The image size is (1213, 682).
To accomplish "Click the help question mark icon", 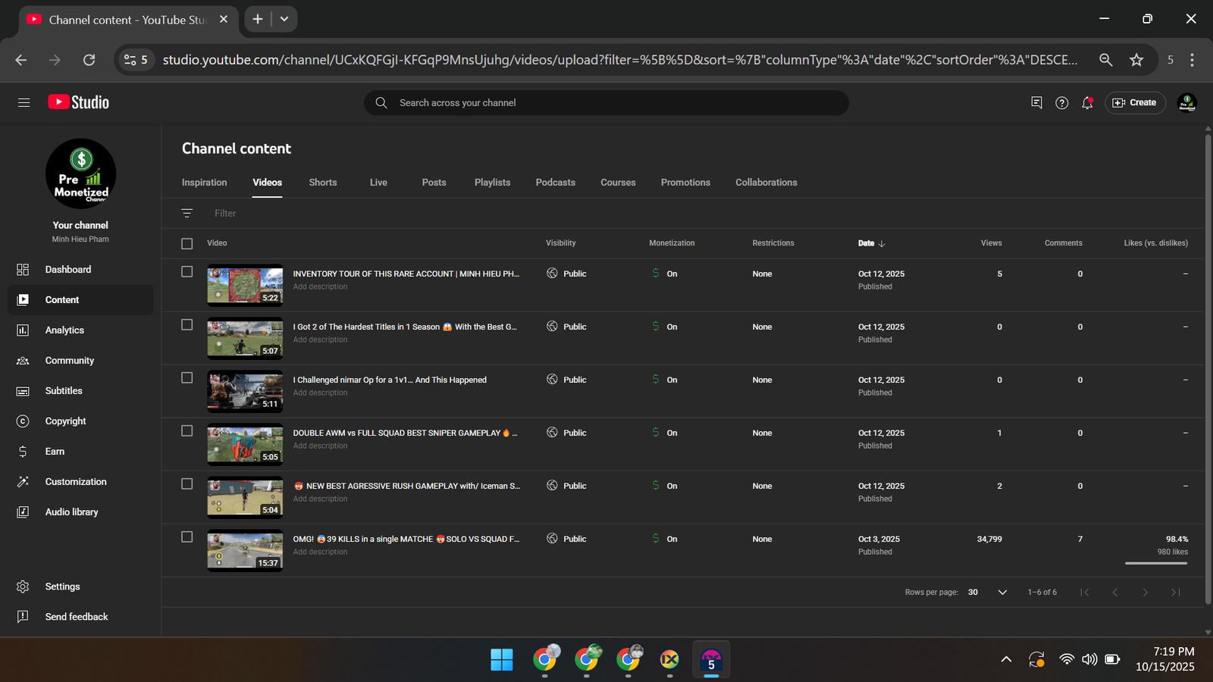I will point(1061,103).
